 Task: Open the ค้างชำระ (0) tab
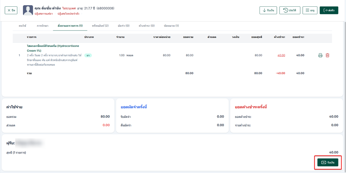point(147,26)
